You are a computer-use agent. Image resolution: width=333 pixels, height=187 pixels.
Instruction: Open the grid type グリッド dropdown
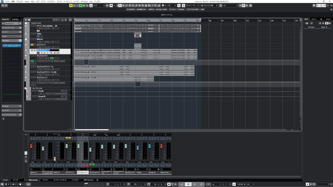[193, 6]
